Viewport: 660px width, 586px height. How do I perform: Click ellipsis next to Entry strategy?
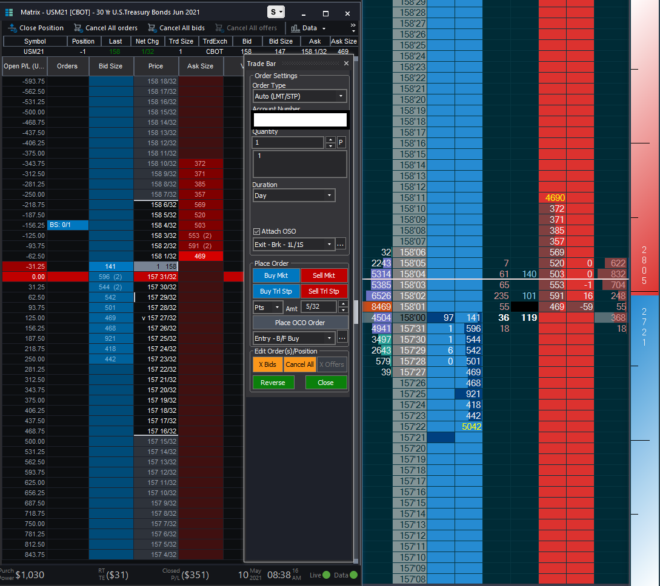pos(342,338)
